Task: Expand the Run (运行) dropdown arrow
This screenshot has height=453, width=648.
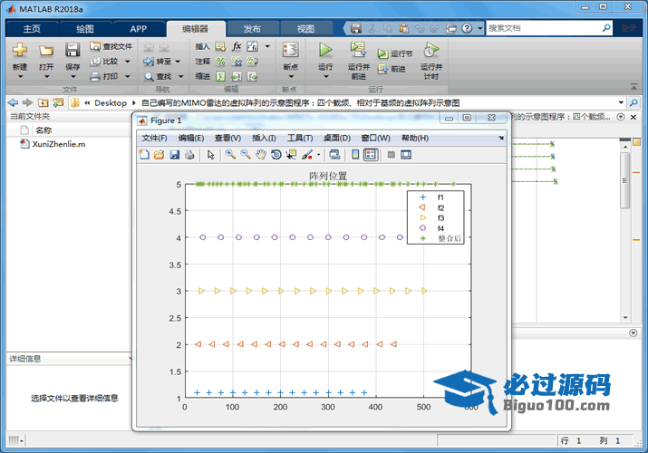Action: click(325, 77)
